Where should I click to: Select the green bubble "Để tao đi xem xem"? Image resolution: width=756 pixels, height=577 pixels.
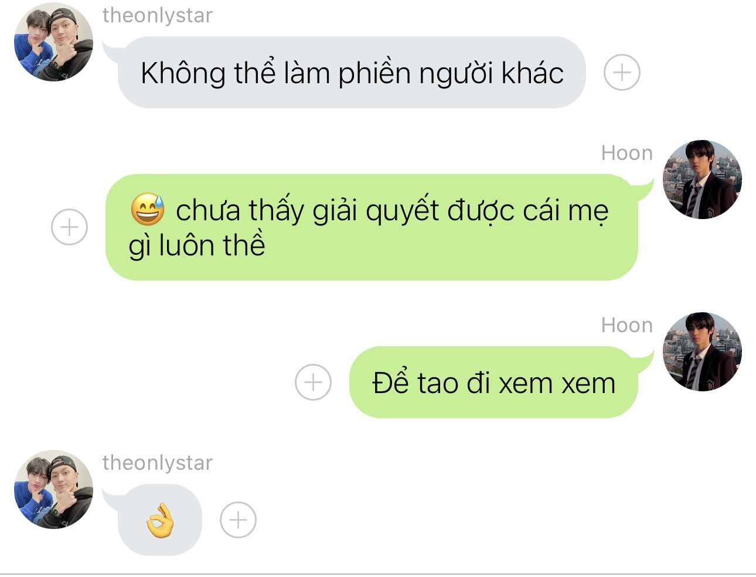tap(493, 382)
